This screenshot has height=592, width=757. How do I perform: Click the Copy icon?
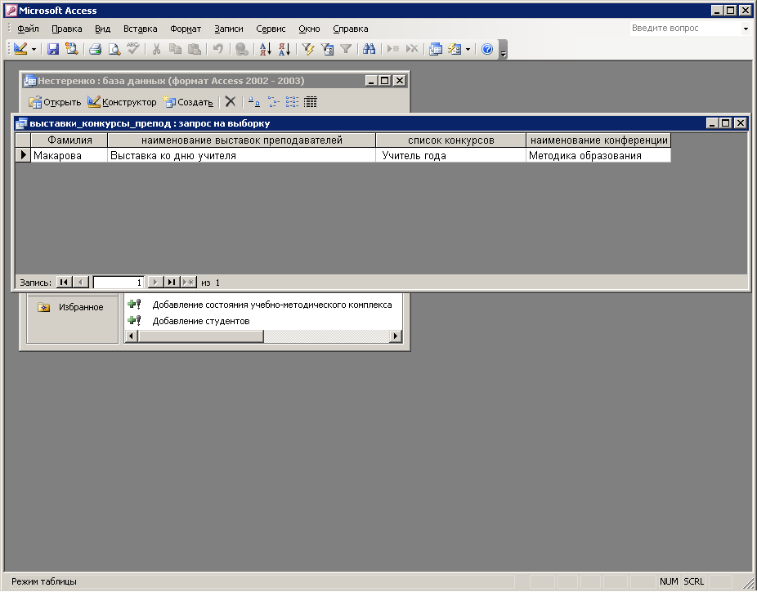click(175, 49)
